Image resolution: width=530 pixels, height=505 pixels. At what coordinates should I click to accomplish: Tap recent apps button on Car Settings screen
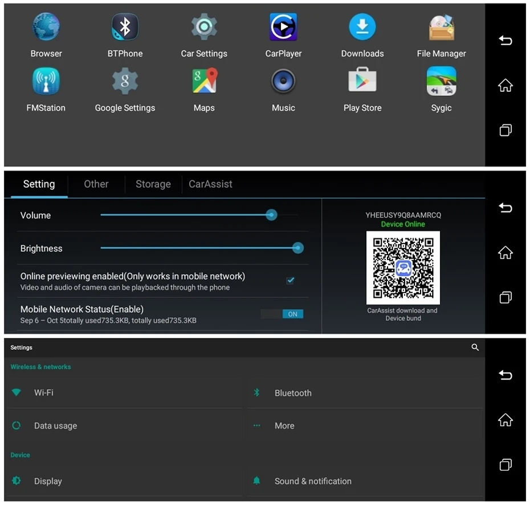pos(505,297)
